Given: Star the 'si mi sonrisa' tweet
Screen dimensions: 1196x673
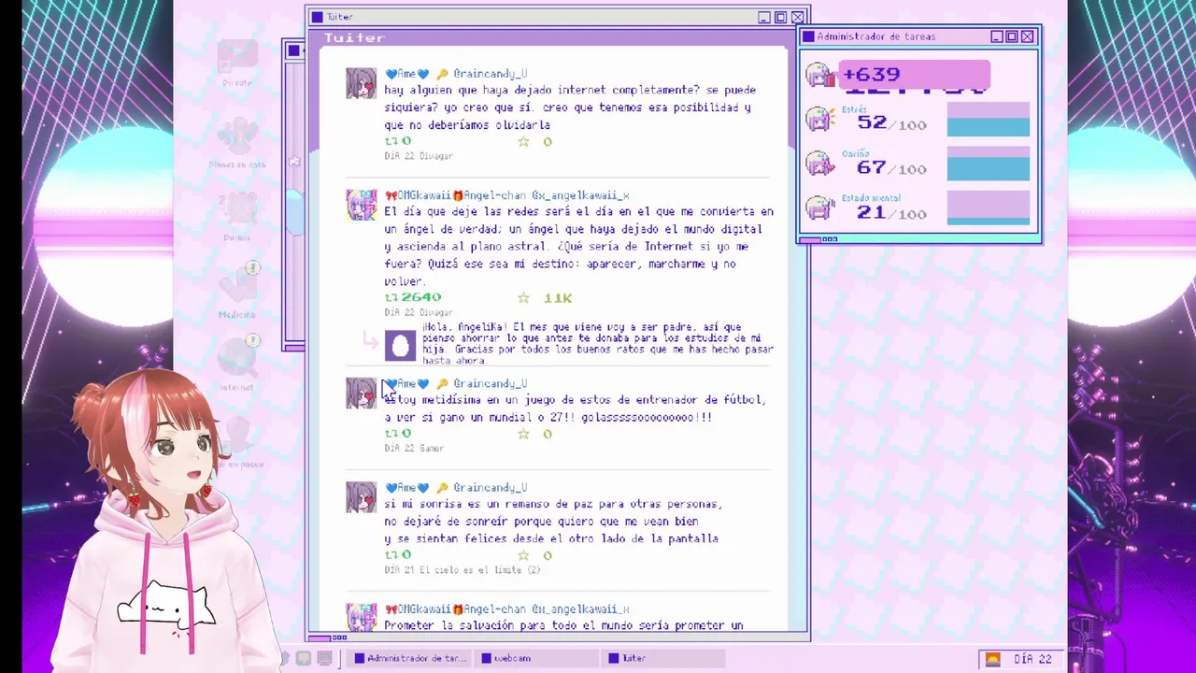Looking at the screenshot, I should (x=523, y=554).
